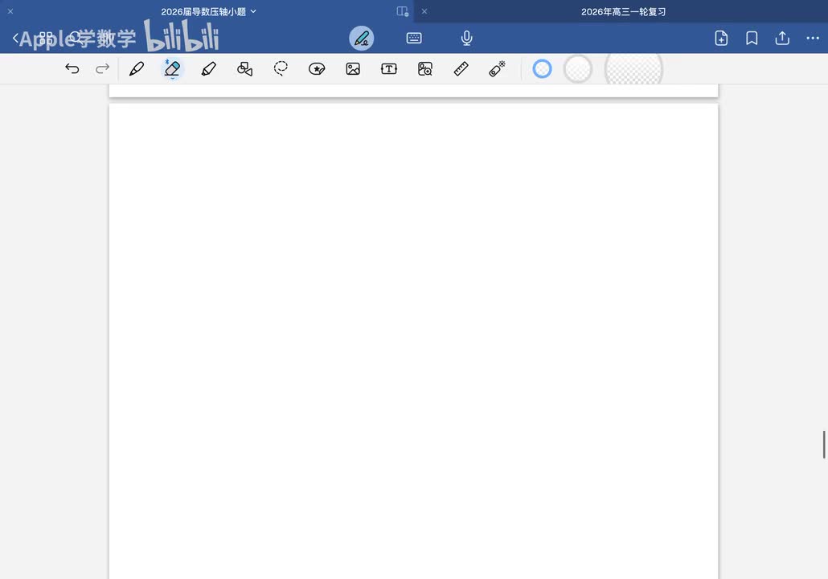Screen dimensions: 828x579
Task: Open the split view tab option
Action: (x=403, y=11)
